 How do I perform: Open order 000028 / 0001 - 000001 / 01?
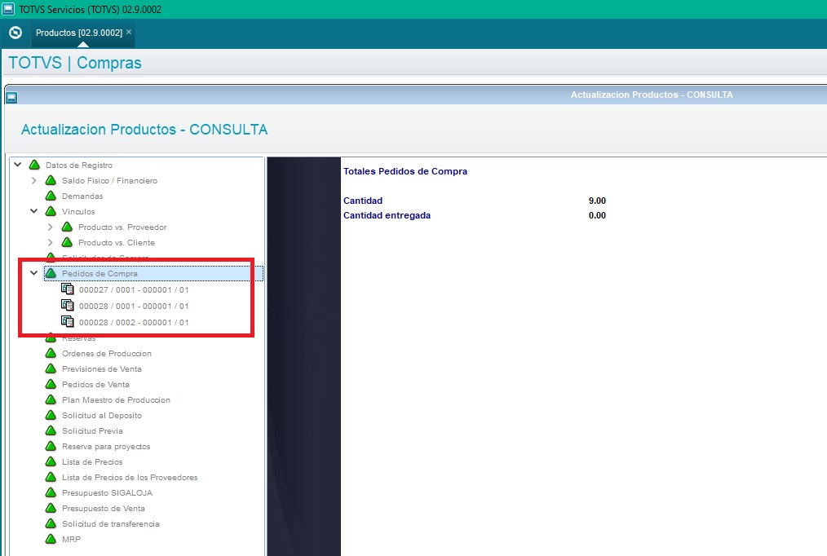pos(134,307)
